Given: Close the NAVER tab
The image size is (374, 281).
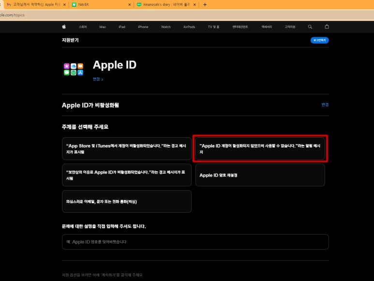Looking at the screenshot, I should click(130, 4).
